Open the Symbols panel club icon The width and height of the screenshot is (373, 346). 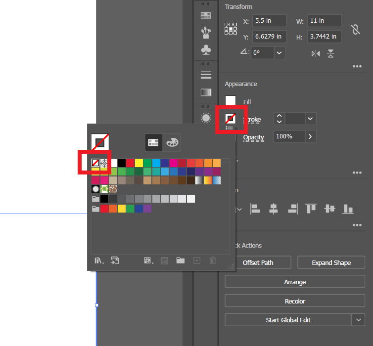(x=206, y=50)
